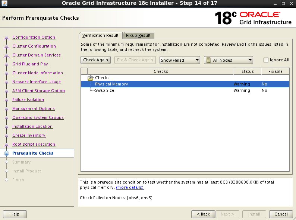
Task: Go to Cluster Domain Services step
Action: (x=37, y=55)
